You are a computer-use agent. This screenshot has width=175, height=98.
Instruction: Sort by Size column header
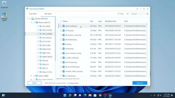(x=92, y=21)
